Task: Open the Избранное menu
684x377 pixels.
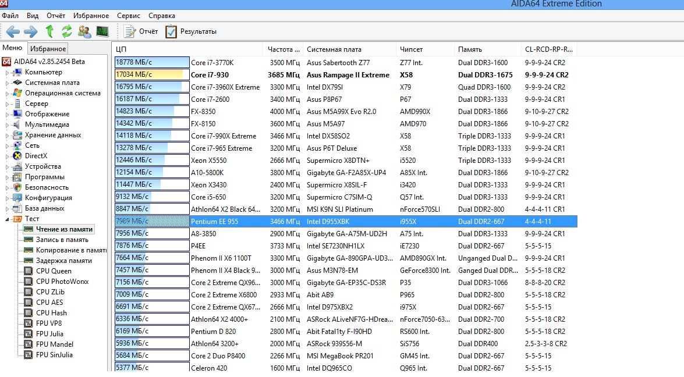Action: click(x=91, y=16)
